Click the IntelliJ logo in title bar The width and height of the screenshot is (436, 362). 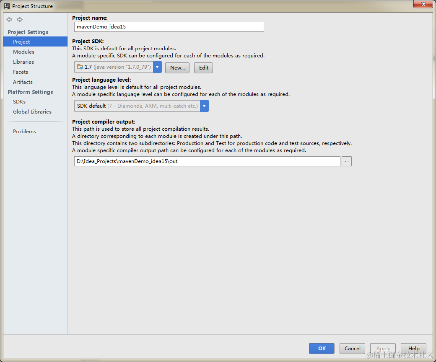click(x=7, y=6)
